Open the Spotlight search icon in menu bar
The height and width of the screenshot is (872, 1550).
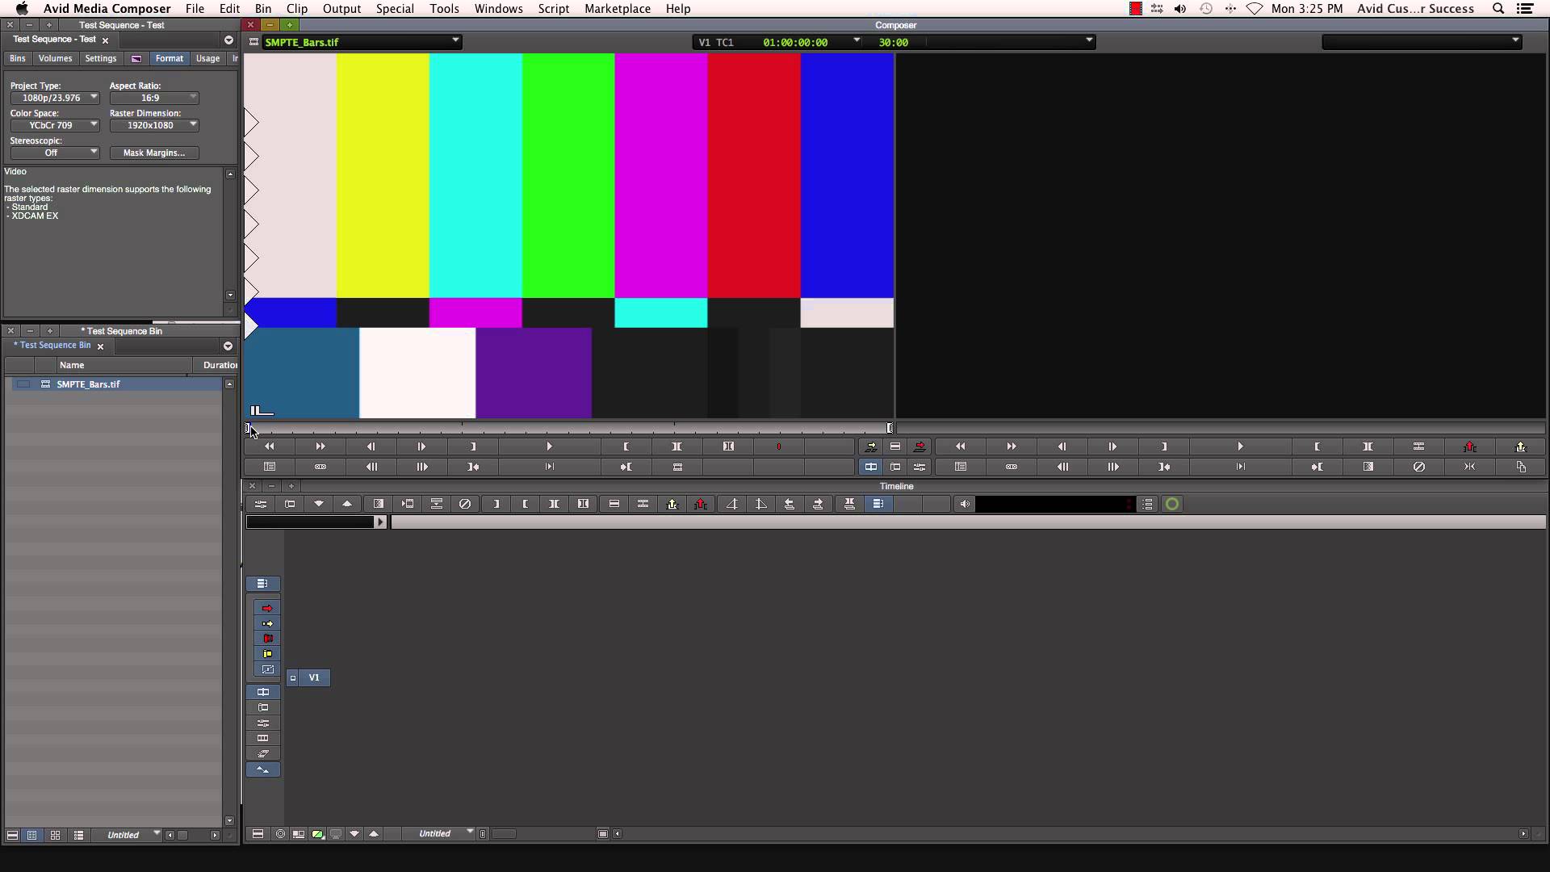click(x=1498, y=8)
